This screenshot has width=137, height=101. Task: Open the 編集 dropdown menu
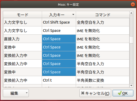[x=16, y=93]
